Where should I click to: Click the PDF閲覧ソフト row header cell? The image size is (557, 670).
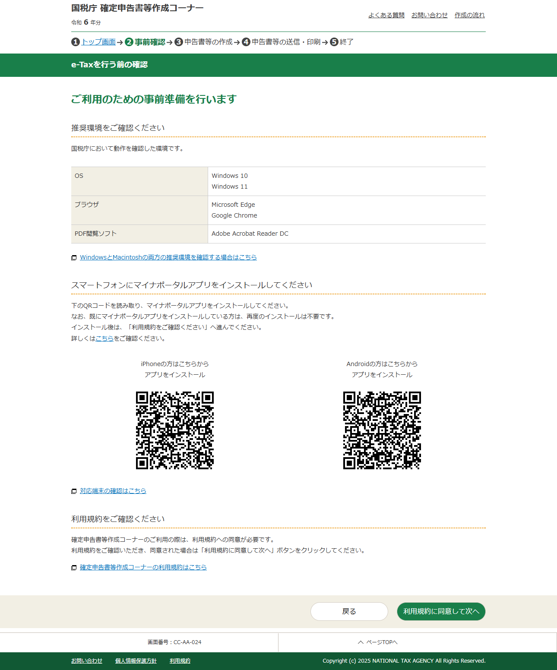point(139,234)
